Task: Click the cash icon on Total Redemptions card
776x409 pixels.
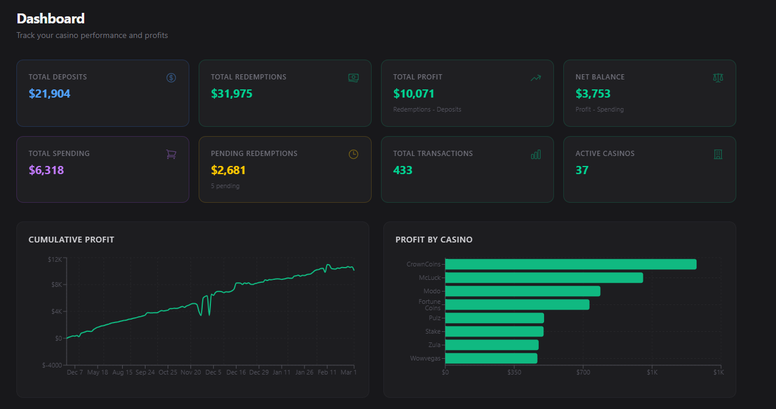Action: point(354,77)
